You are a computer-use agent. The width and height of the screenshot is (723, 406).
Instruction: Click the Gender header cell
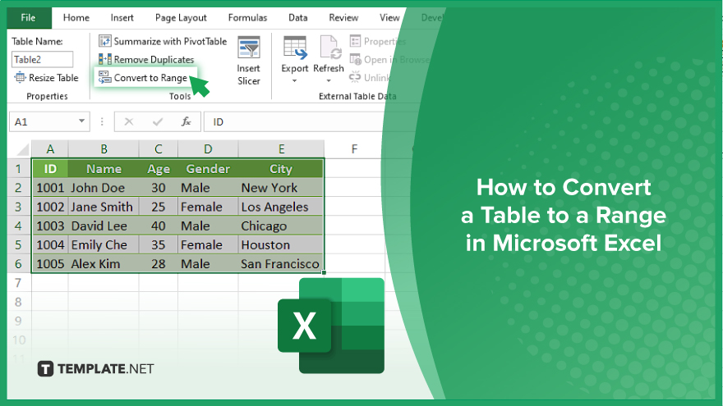coord(208,169)
